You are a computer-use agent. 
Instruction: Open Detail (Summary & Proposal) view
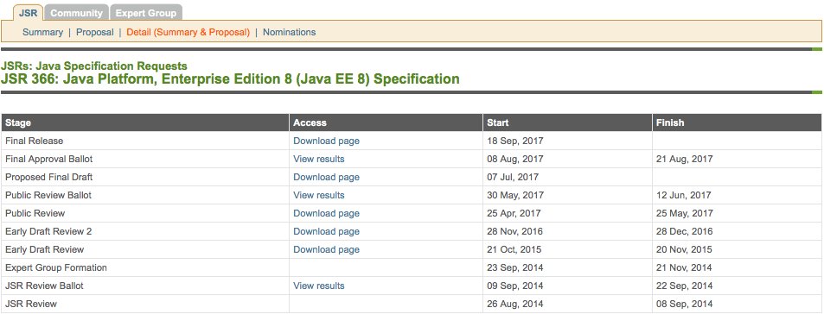pyautogui.click(x=188, y=32)
